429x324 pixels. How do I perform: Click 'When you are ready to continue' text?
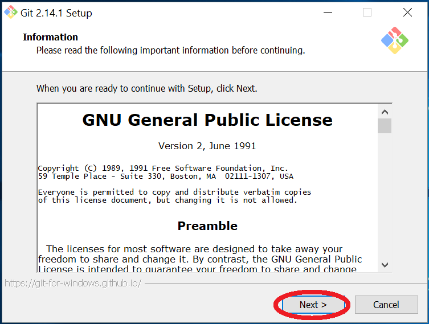coord(147,89)
